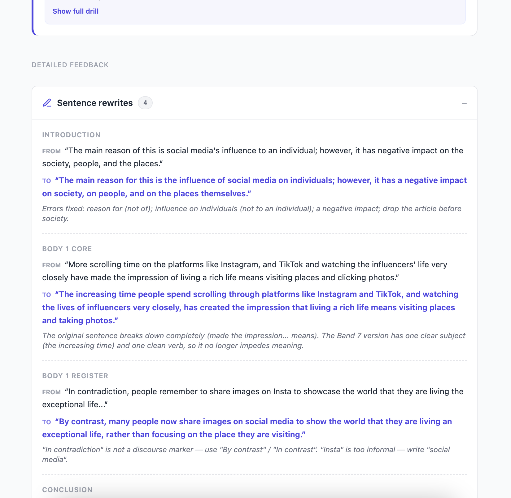
Task: Click the BODY 1 CORE subsection heading
Action: [67, 249]
